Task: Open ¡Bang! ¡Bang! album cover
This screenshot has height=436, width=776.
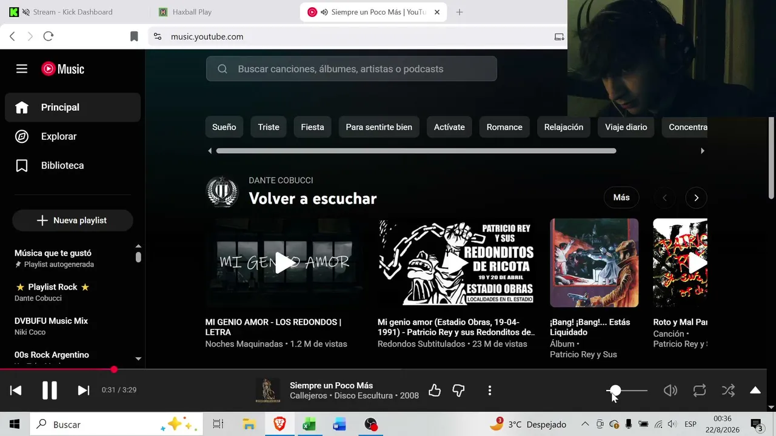Action: [594, 263]
